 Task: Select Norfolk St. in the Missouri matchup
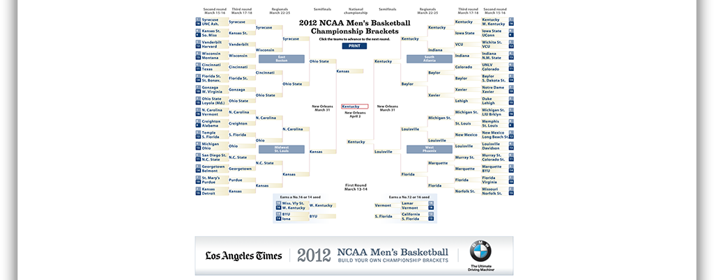[492, 193]
